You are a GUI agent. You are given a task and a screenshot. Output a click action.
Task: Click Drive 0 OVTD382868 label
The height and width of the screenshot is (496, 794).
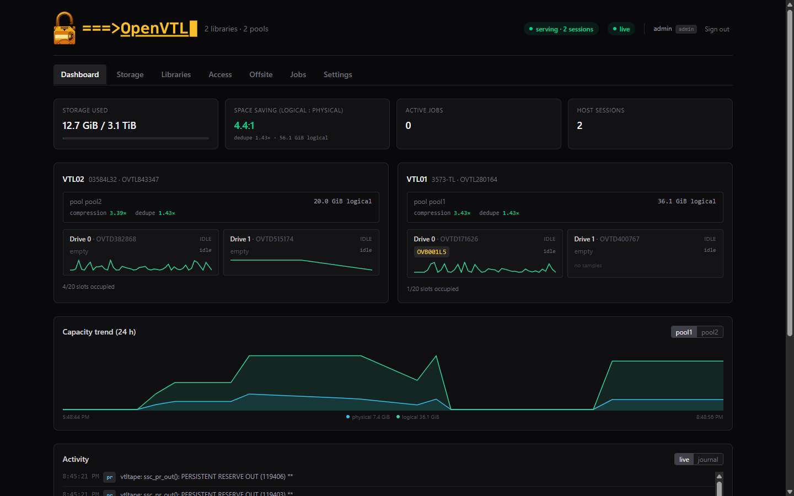[103, 239]
